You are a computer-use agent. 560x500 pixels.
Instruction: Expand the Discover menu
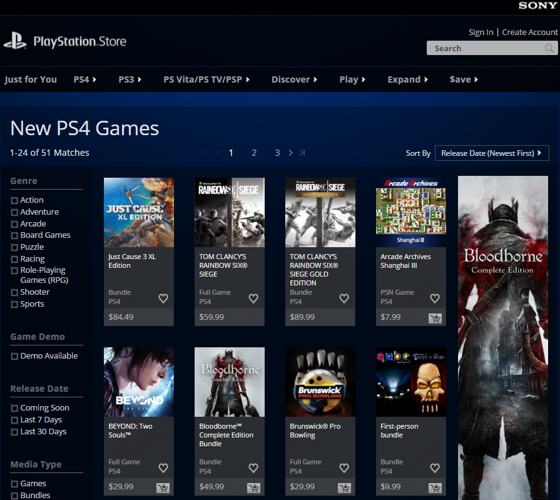(x=294, y=79)
